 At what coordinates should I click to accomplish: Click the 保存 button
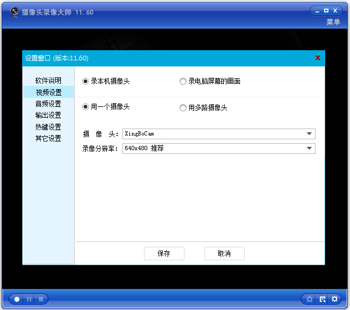(164, 253)
